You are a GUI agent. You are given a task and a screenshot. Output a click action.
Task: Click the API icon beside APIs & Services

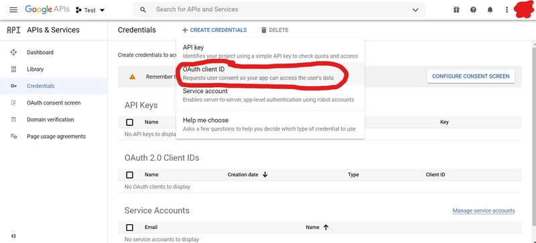point(13,30)
